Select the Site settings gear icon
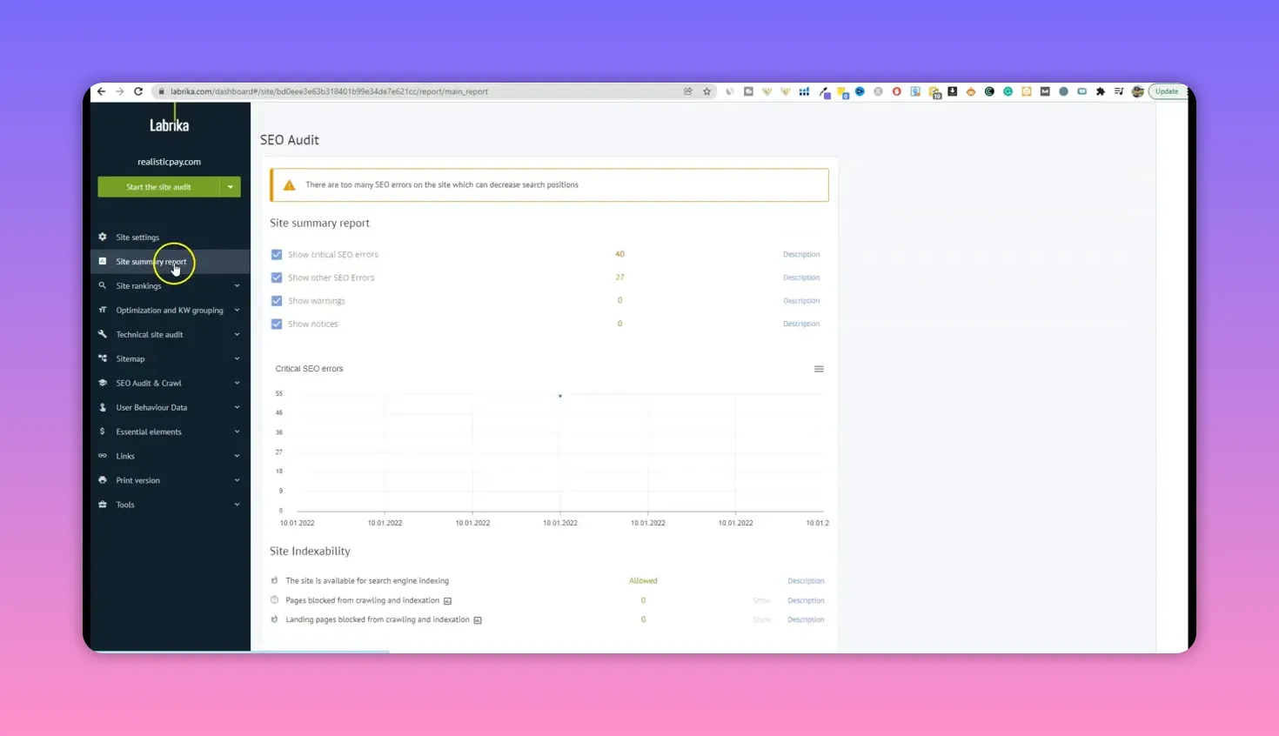This screenshot has width=1279, height=736. [103, 237]
